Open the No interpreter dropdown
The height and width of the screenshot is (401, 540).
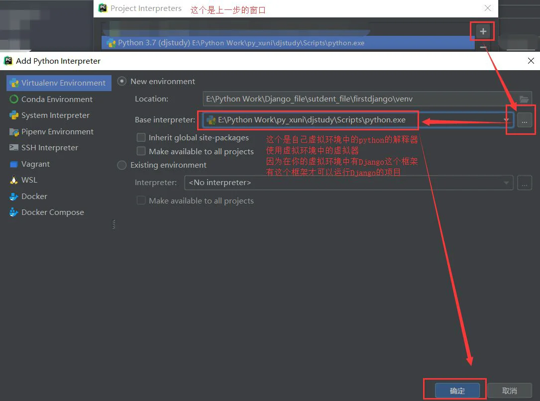349,183
